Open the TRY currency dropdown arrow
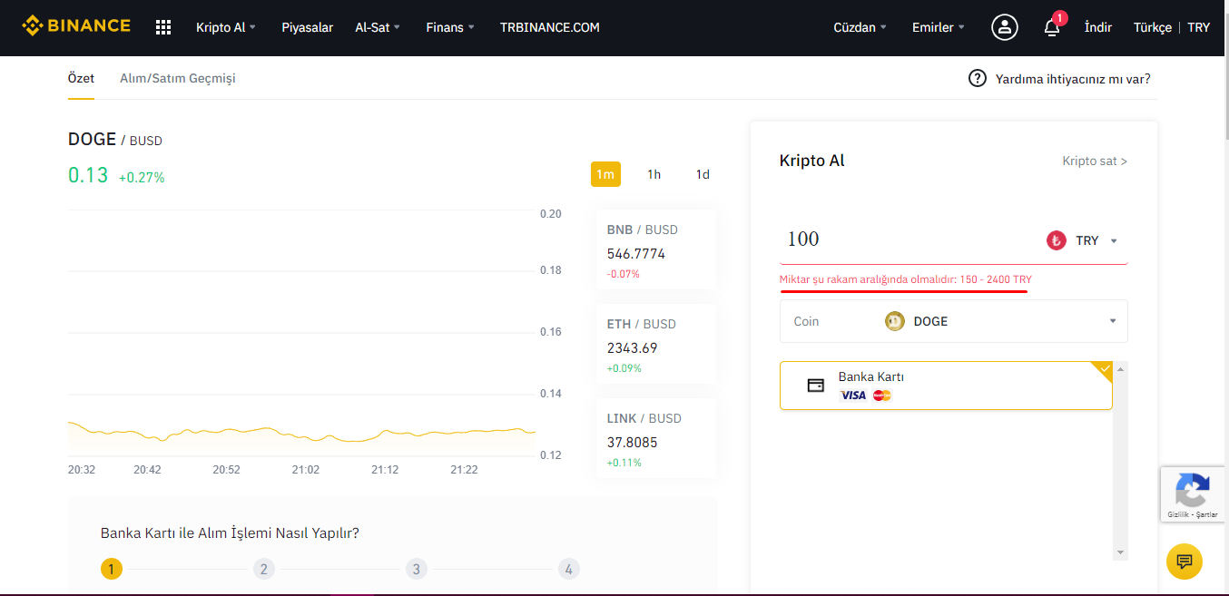Image resolution: width=1229 pixels, height=596 pixels. tap(1114, 241)
